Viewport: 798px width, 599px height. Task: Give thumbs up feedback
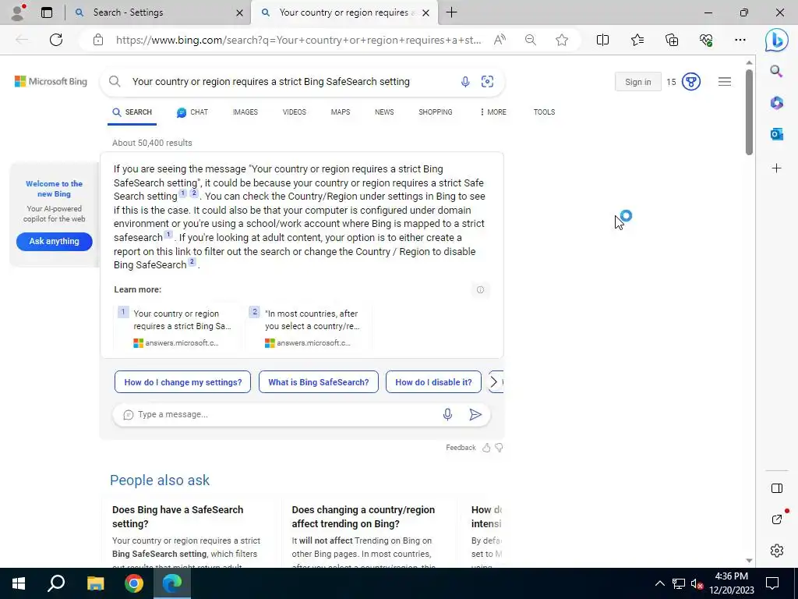point(486,448)
